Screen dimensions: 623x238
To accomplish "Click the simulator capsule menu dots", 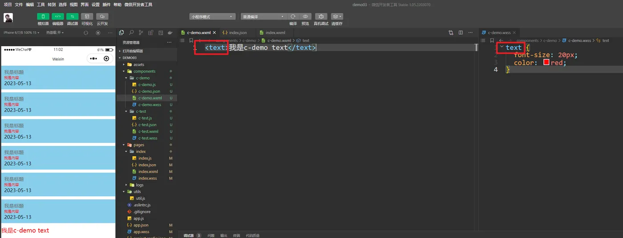I will tap(93, 59).
